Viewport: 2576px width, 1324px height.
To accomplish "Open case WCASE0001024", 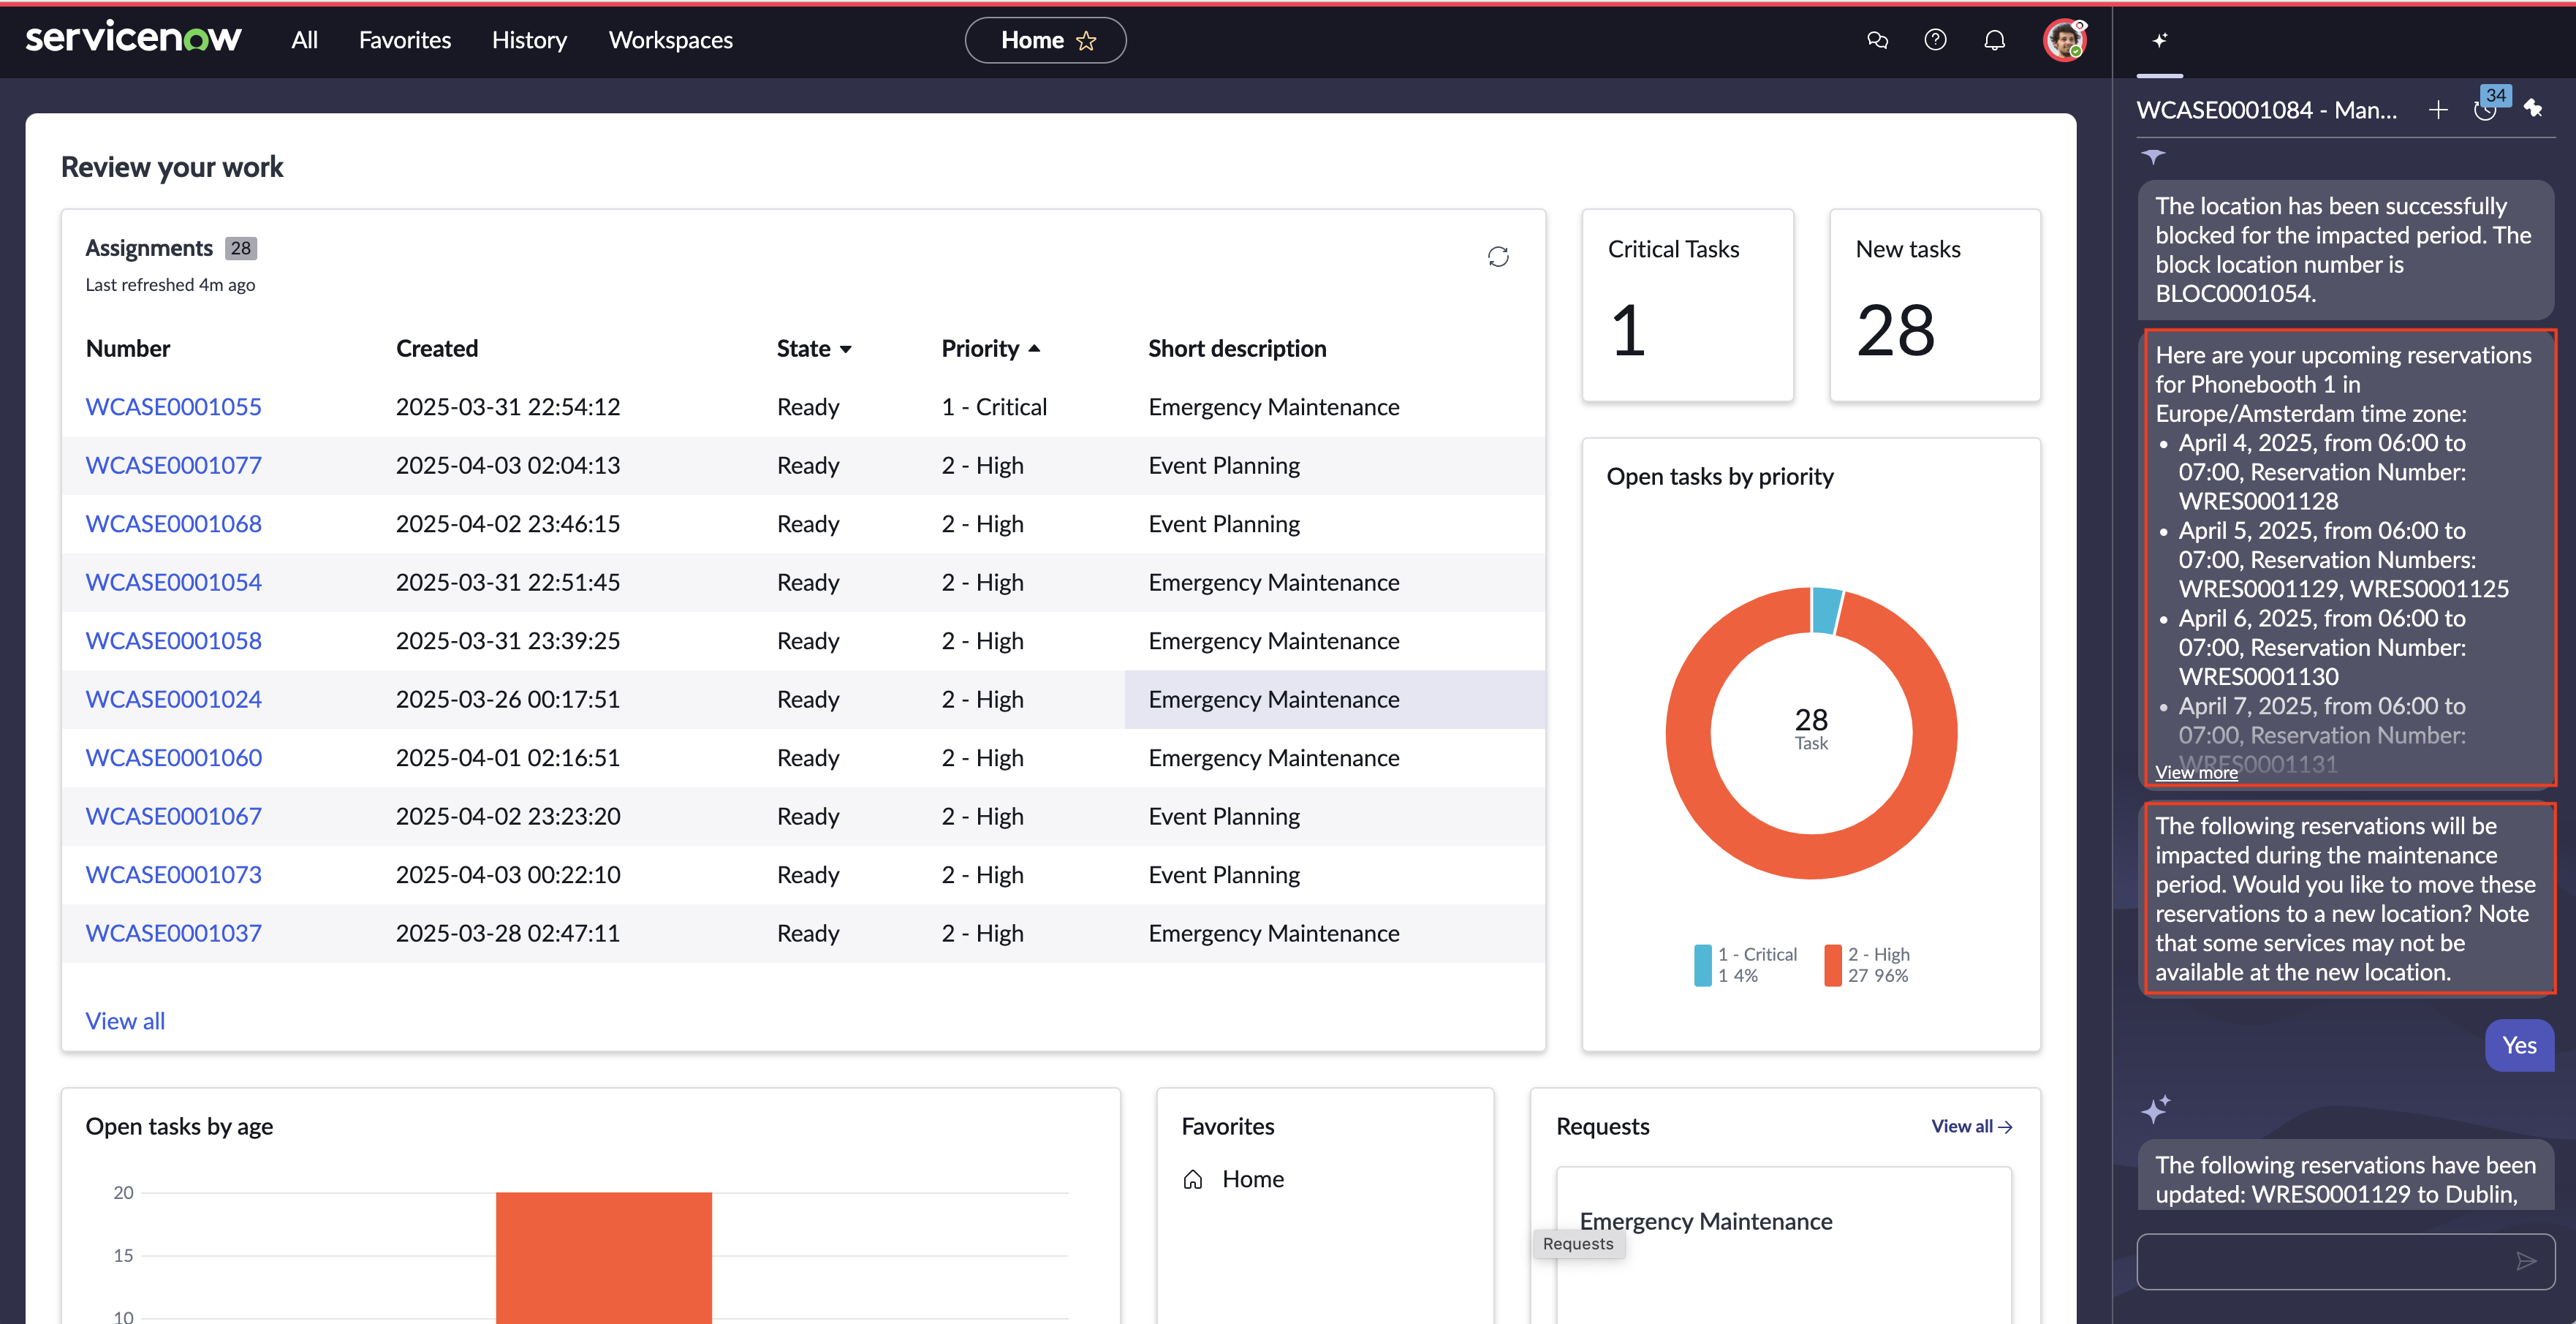I will click(173, 699).
